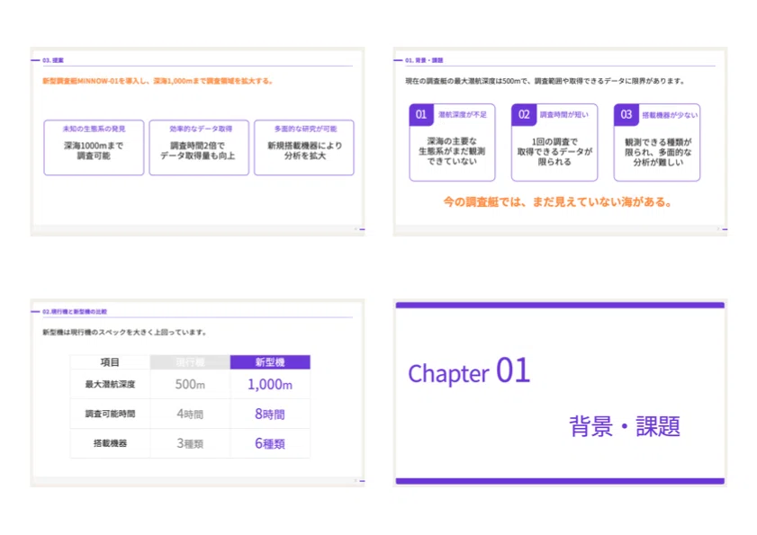Click the '4時間' table cell
This screenshot has width=757, height=535.
coord(190,414)
